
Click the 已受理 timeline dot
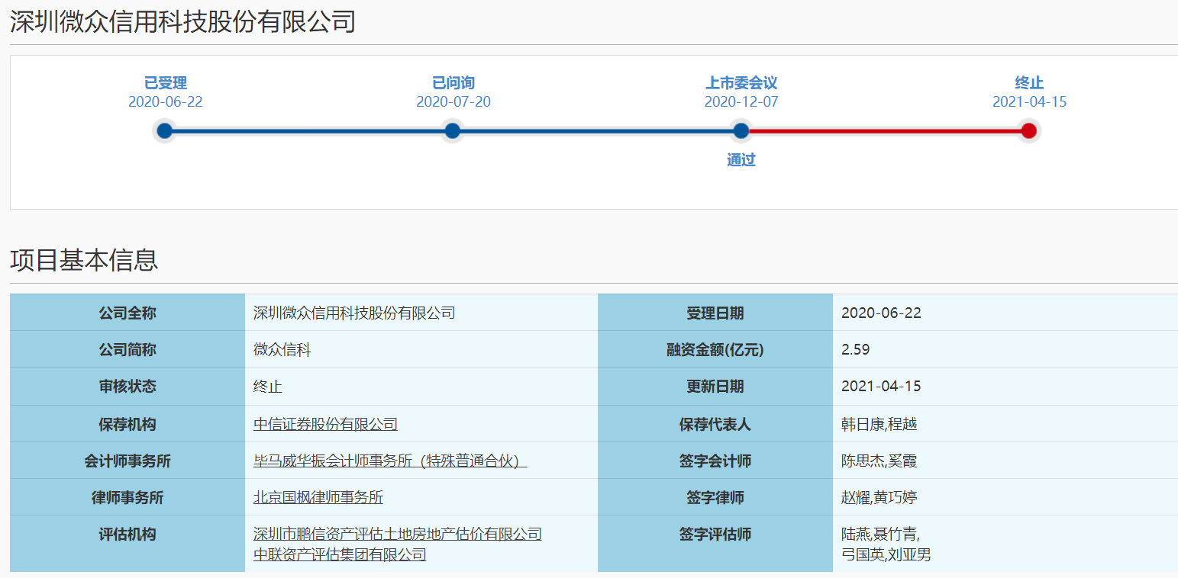pos(165,131)
